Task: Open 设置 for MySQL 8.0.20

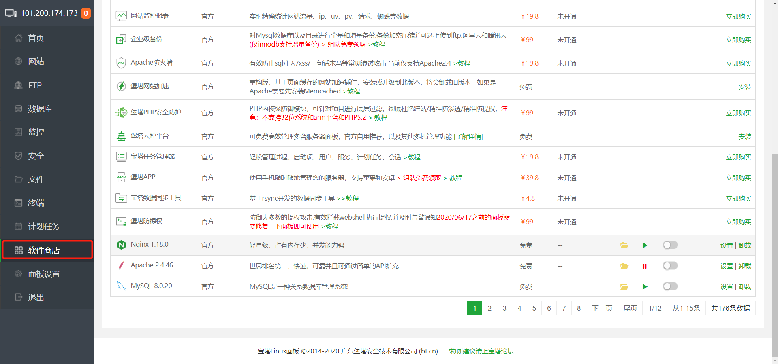Action: click(x=727, y=287)
